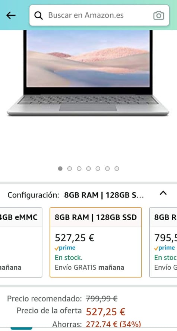Go to first image indicator dot
Image resolution: width=177 pixels, height=331 pixels.
[x=60, y=168]
